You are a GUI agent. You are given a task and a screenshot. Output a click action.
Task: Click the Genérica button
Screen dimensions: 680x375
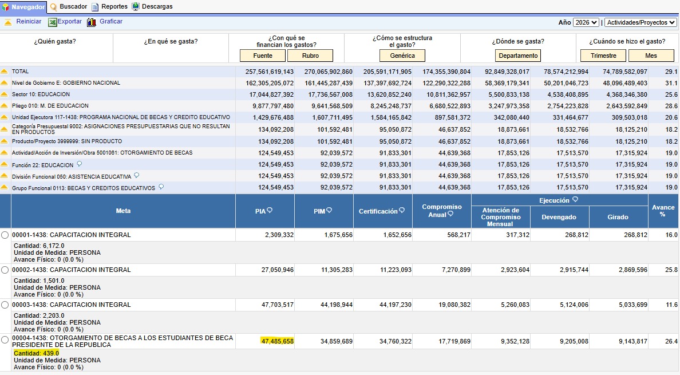point(402,56)
